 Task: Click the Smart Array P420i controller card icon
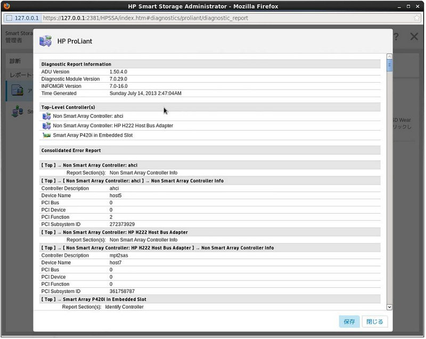(x=46, y=135)
